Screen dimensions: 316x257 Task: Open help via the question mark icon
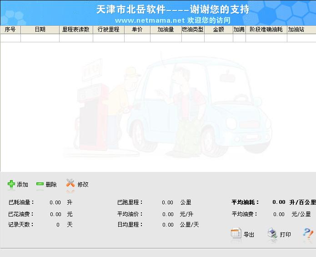pyautogui.click(x=308, y=234)
